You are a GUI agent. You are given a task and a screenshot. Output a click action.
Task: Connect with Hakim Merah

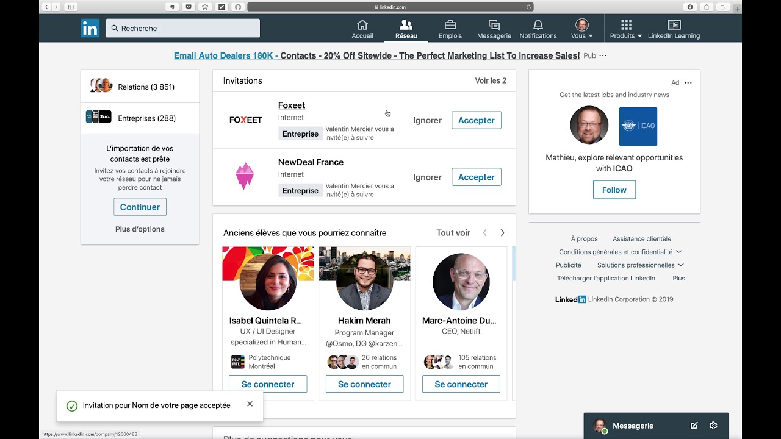click(364, 384)
